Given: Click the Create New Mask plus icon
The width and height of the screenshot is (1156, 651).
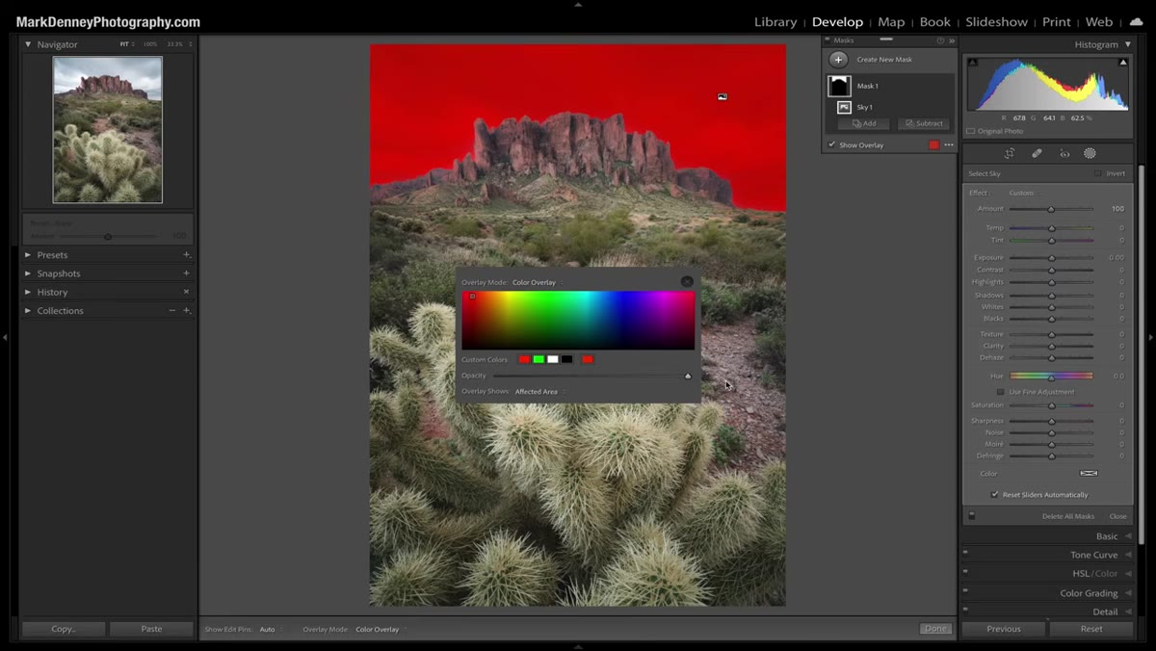Looking at the screenshot, I should click(x=839, y=60).
